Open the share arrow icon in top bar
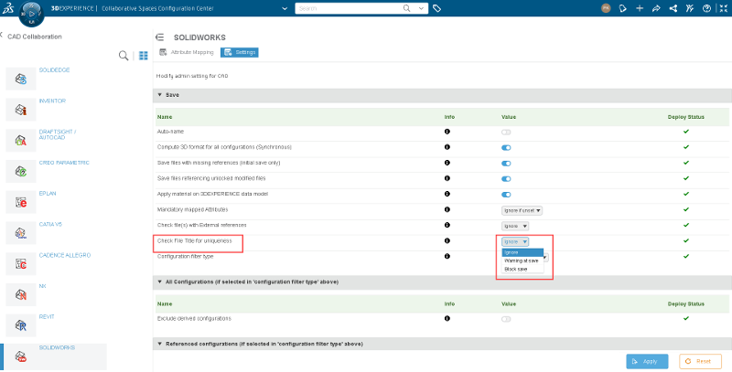 [656, 8]
